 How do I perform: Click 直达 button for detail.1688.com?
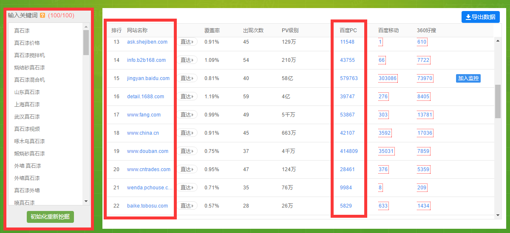click(187, 97)
